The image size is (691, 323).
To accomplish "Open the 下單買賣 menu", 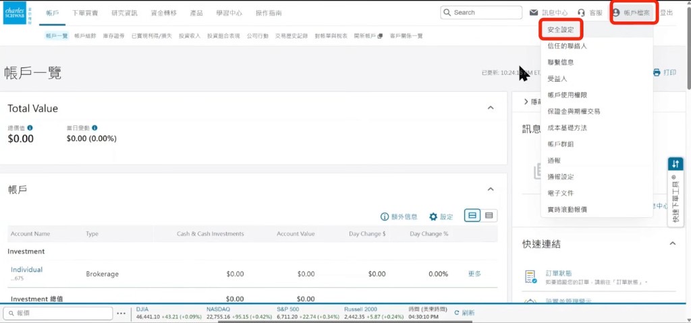I will 85,13.
